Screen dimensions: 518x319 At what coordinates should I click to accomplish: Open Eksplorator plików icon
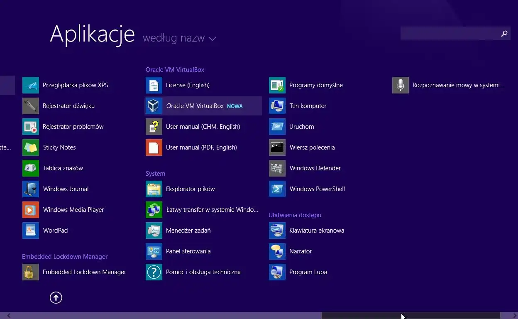(154, 189)
